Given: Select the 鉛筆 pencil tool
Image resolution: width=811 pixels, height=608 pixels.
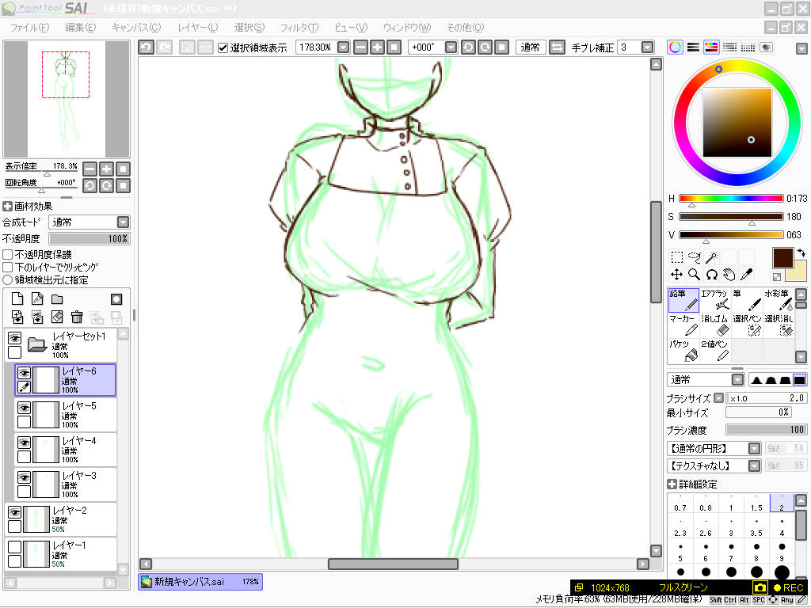Looking at the screenshot, I should pyautogui.click(x=683, y=300).
